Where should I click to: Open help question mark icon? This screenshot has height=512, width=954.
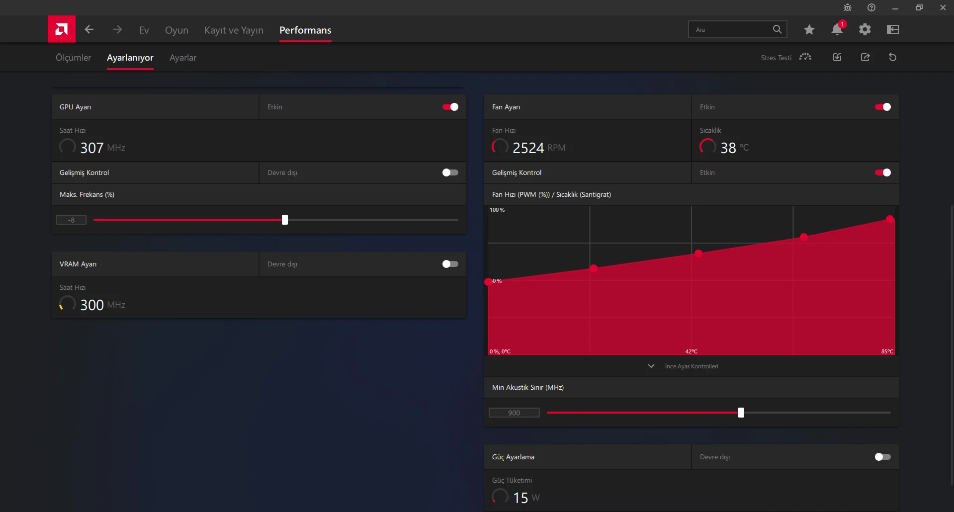pos(871,7)
